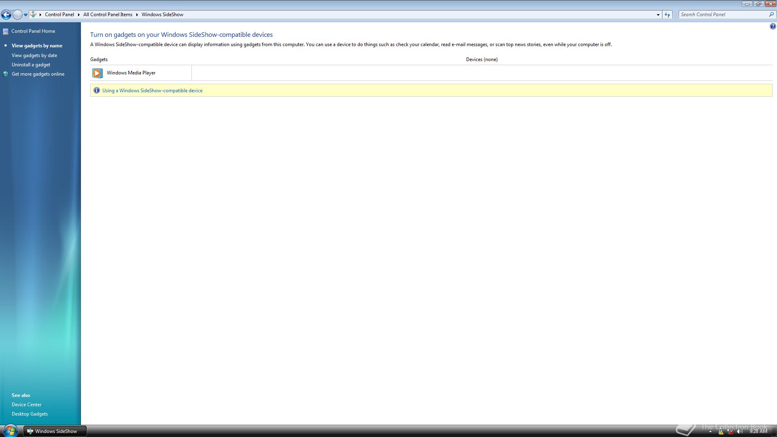Click the Devices (none) column header
Screen dimensions: 777x437
click(x=482, y=59)
